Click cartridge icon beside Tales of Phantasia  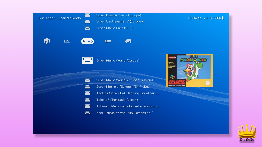pyautogui.click(x=87, y=100)
